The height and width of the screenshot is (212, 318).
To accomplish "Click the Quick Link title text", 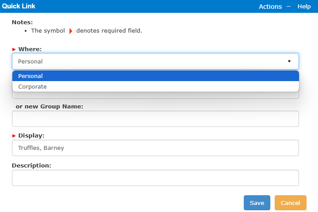I will pyautogui.click(x=19, y=6).
